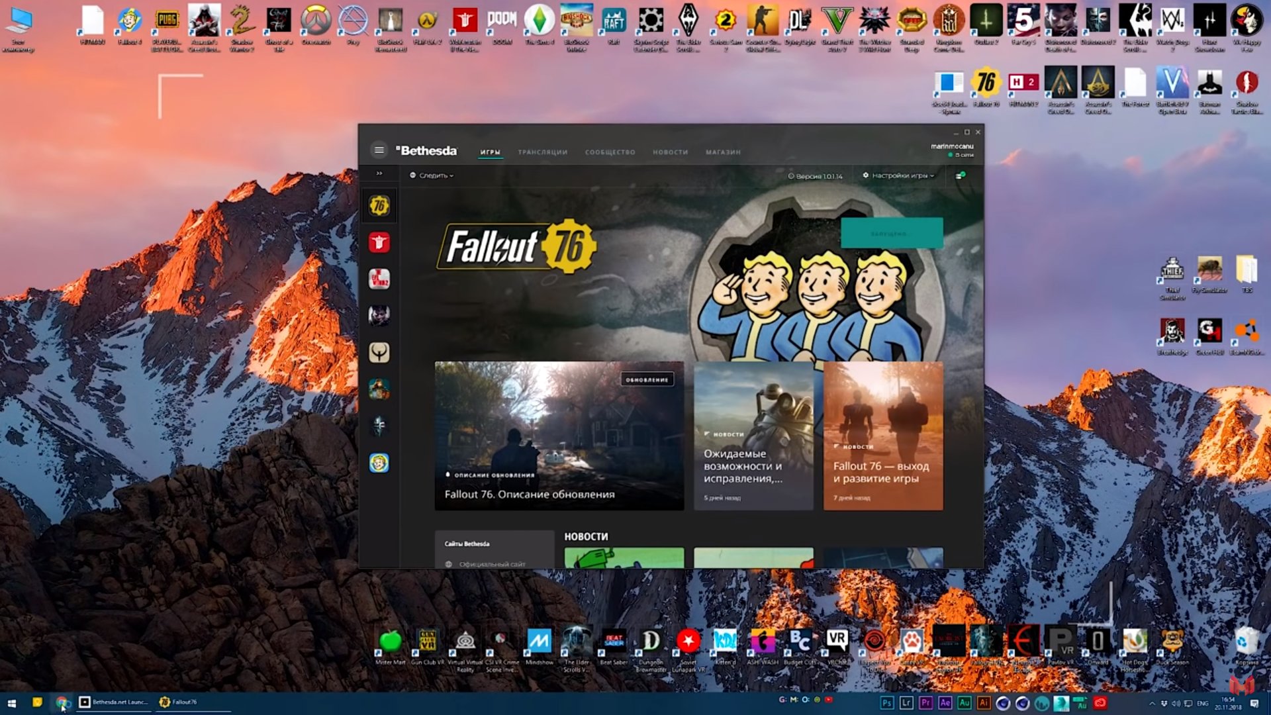Click the Версия 1.0.1.14 label
Viewport: 1271px width, 715px height.
pyautogui.click(x=815, y=176)
